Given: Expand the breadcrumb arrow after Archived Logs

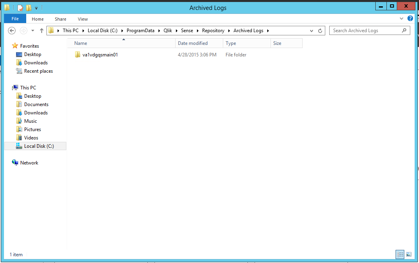Looking at the screenshot, I should pyautogui.click(x=268, y=31).
